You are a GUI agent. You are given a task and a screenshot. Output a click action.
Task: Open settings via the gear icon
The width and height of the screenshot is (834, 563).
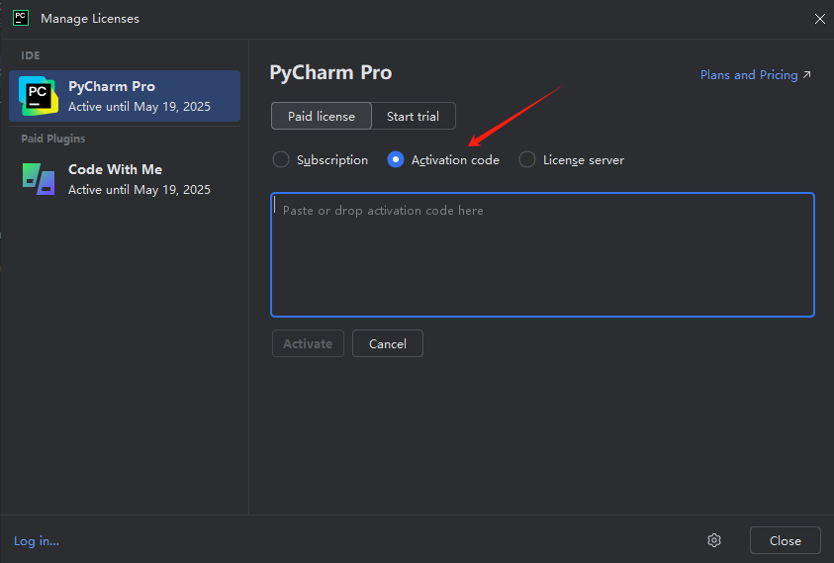714,540
